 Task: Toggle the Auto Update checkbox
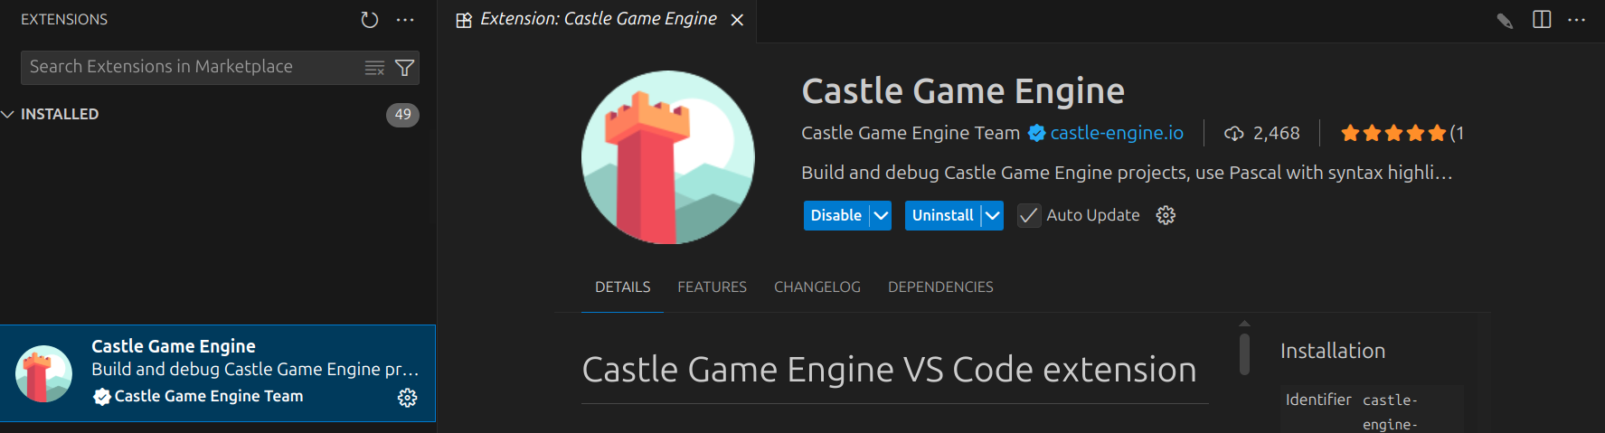(1028, 215)
